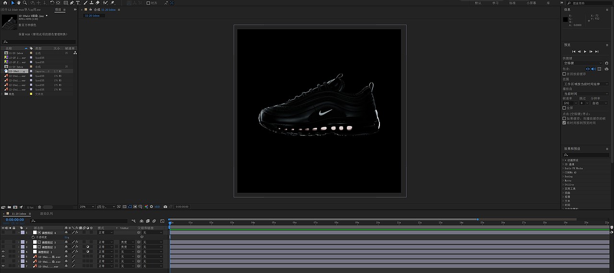Click the layer 1 label color swatch

[x=23, y=232]
